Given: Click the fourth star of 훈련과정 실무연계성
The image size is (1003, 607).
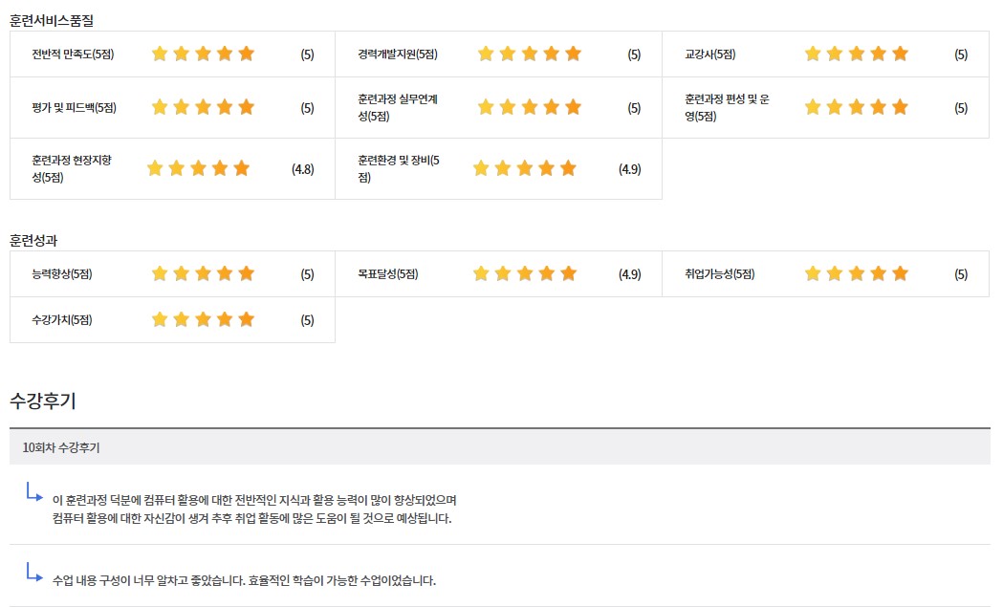Looking at the screenshot, I should tap(552, 107).
